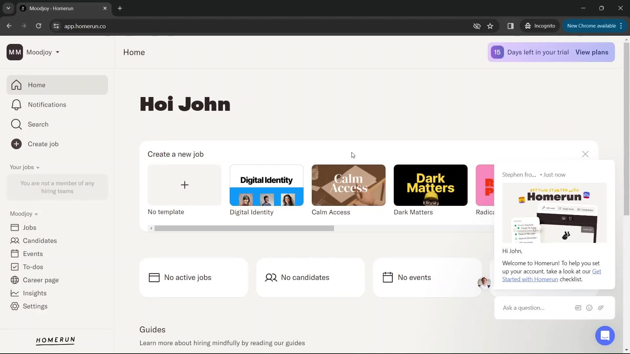The width and height of the screenshot is (630, 354).
Task: Open the Home item in sidebar
Action: 57,85
